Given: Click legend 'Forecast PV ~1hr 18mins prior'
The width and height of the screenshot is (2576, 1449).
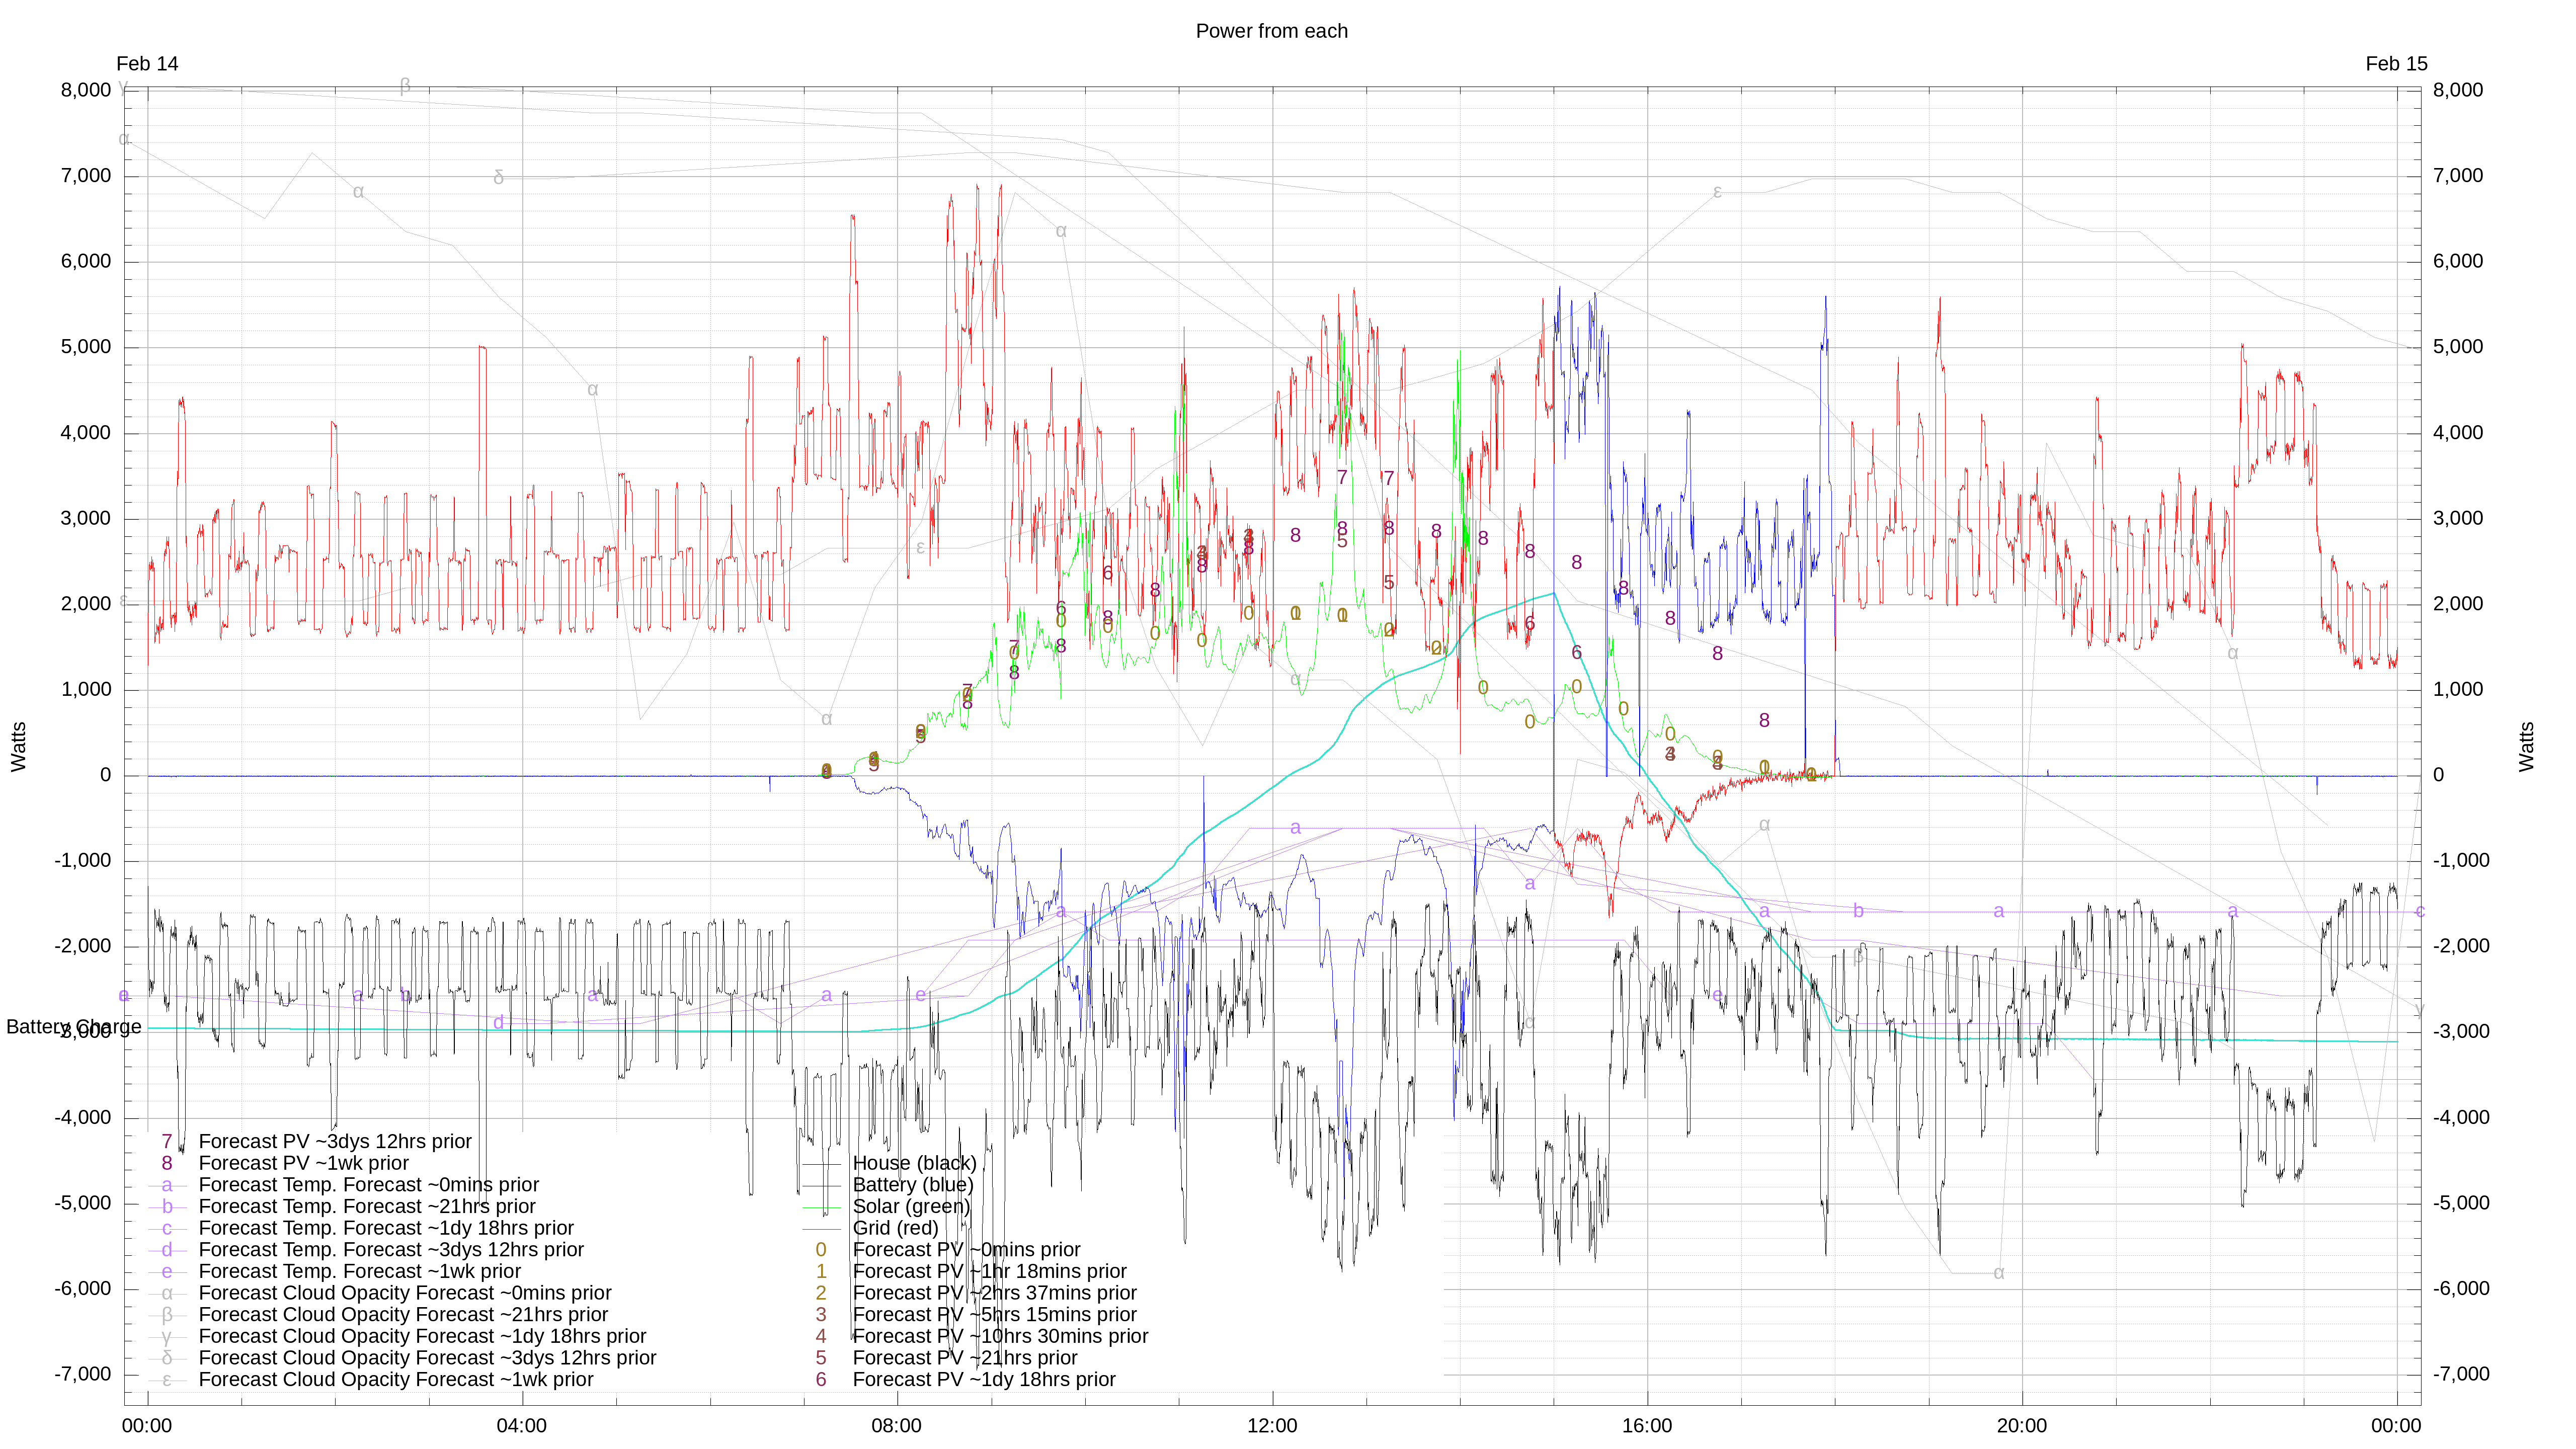Looking at the screenshot, I should (x=989, y=1272).
